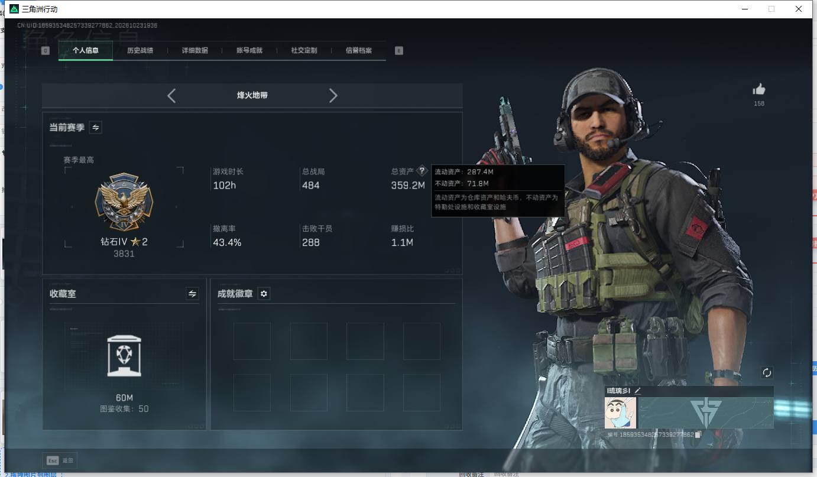Click the thumbs-up like icon
Screen dimensions: 817x477
(759, 89)
